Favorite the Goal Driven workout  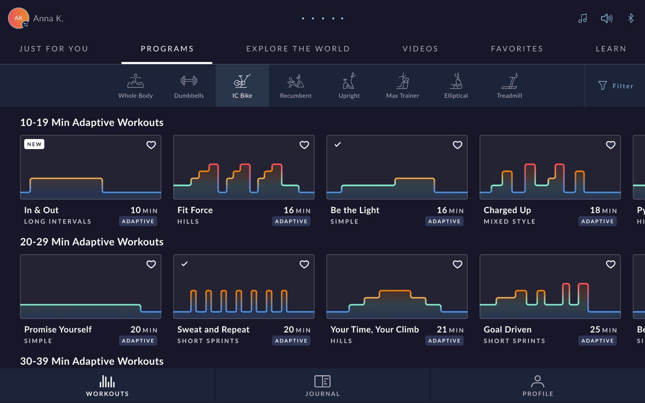[611, 264]
